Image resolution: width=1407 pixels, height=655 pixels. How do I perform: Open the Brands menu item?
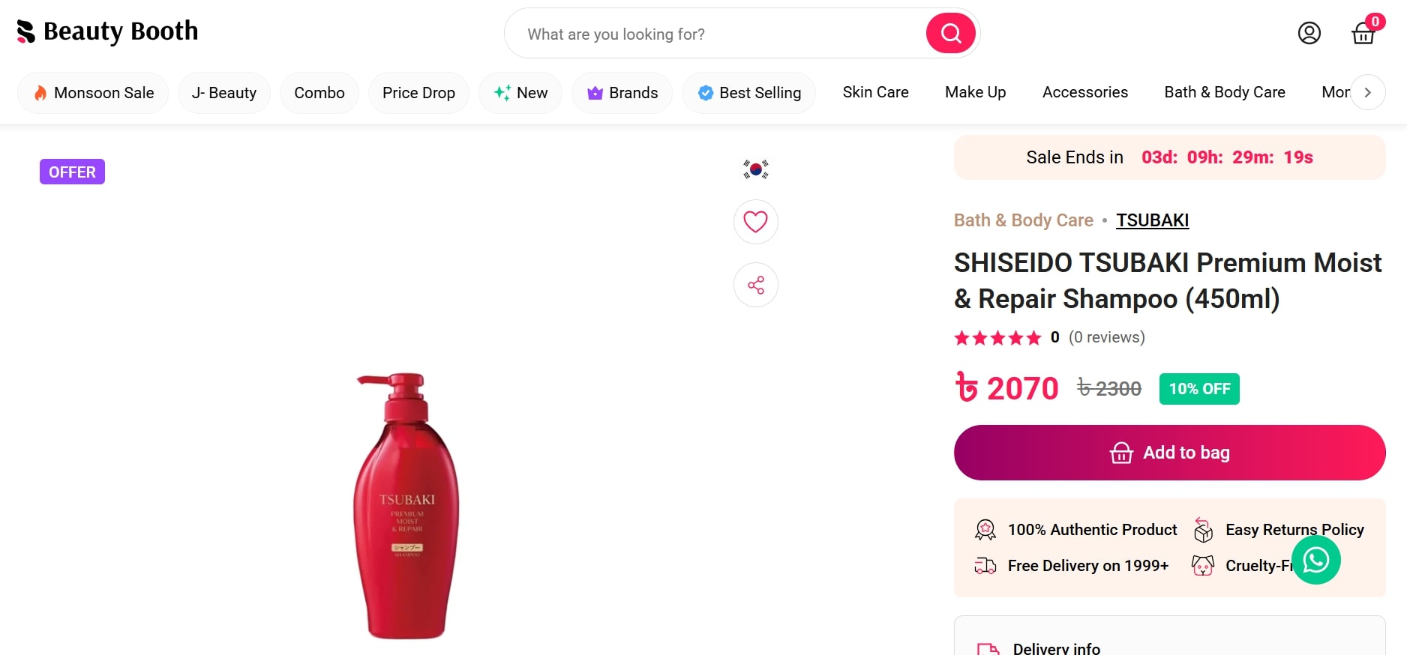[622, 93]
